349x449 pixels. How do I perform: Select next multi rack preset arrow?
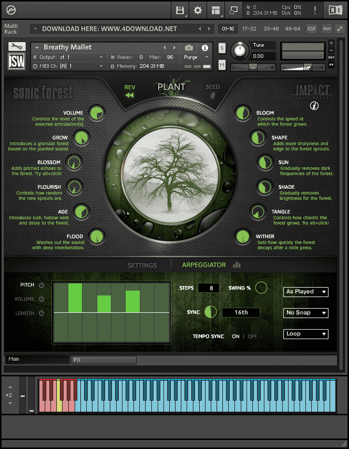pyautogui.click(x=209, y=28)
